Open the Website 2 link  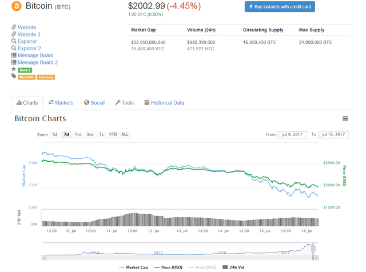point(29,34)
